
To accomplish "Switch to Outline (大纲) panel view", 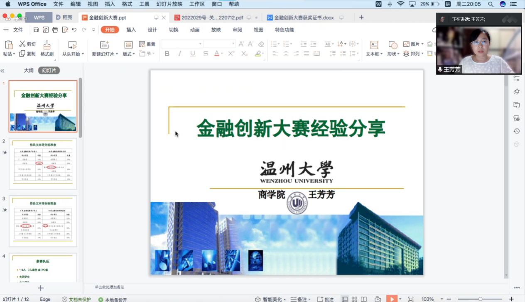I will click(x=29, y=71).
